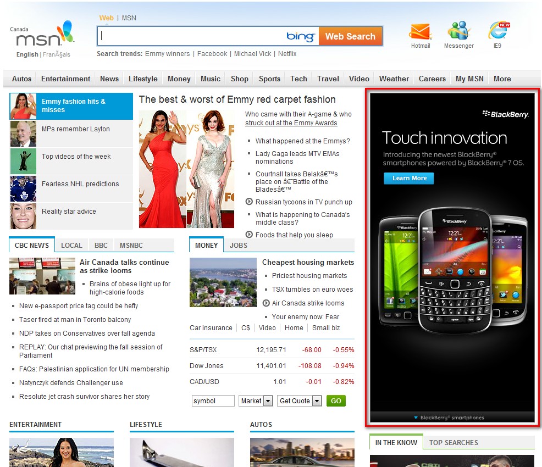
Task: Open the Sports navigation item
Action: 269,79
